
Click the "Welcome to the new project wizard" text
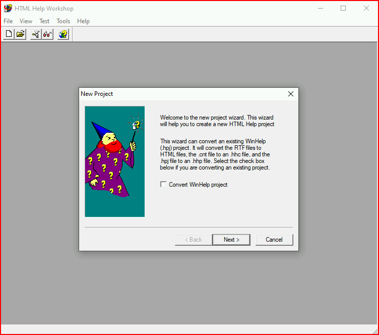click(217, 121)
